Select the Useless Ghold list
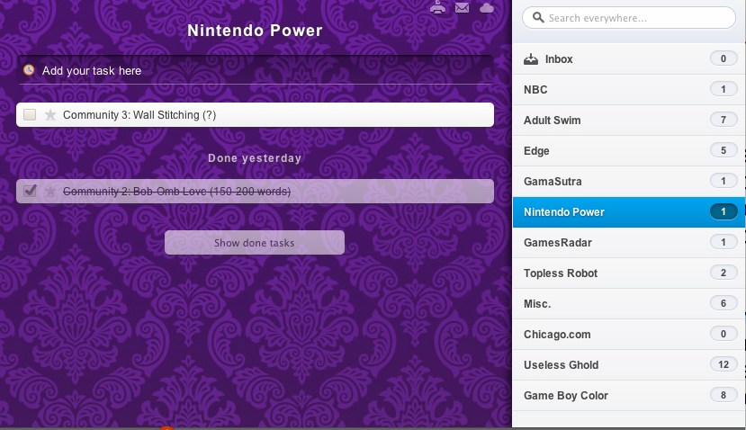 629,365
